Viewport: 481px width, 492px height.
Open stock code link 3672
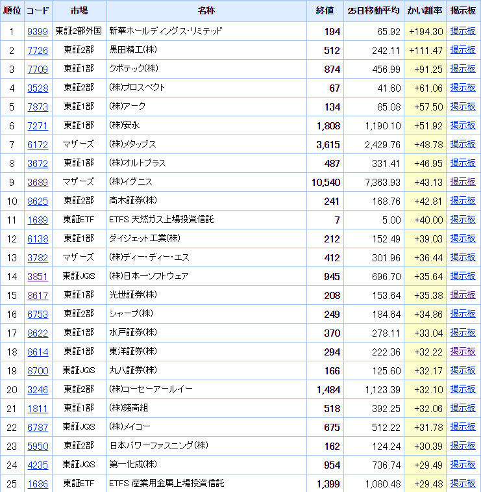[x=38, y=163]
